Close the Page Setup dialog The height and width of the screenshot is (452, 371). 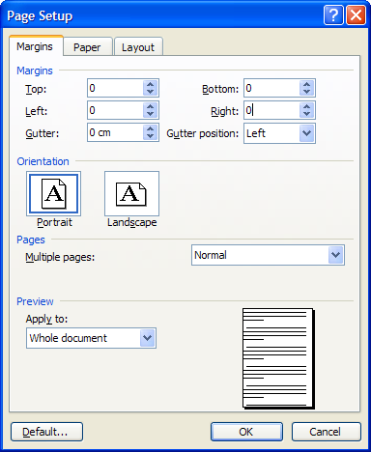tap(356, 15)
